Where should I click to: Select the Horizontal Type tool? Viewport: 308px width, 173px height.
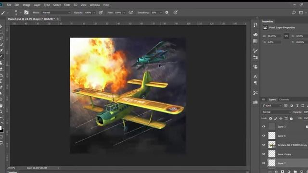tap(1, 81)
